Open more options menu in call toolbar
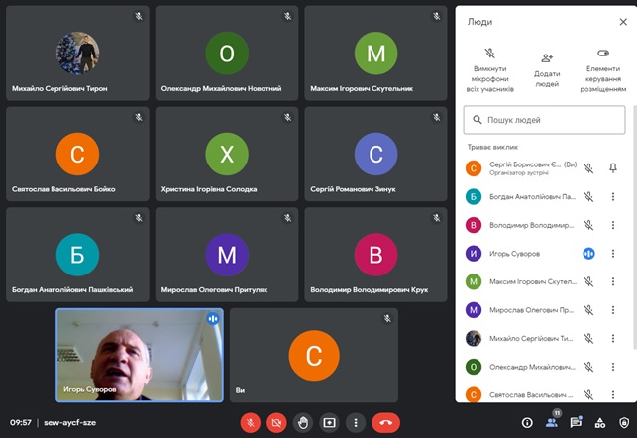Screen dimensions: 637x438 pos(355,422)
